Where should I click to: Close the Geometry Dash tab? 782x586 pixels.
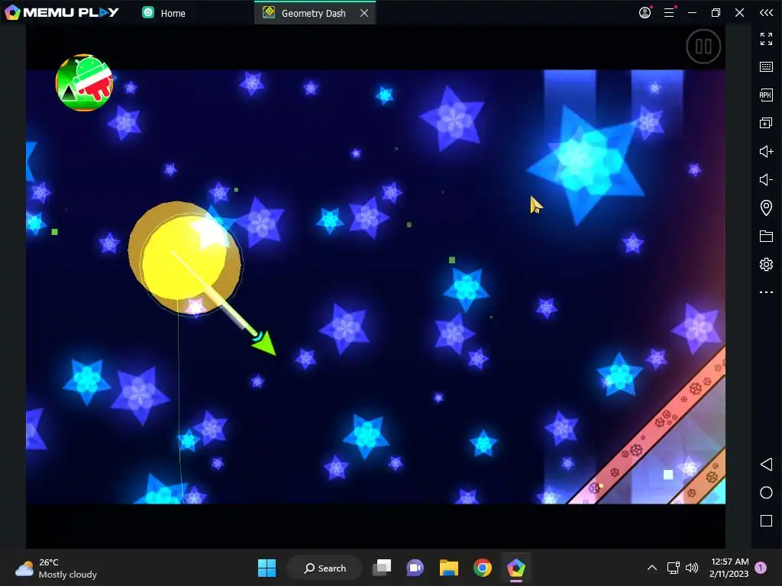pos(364,13)
